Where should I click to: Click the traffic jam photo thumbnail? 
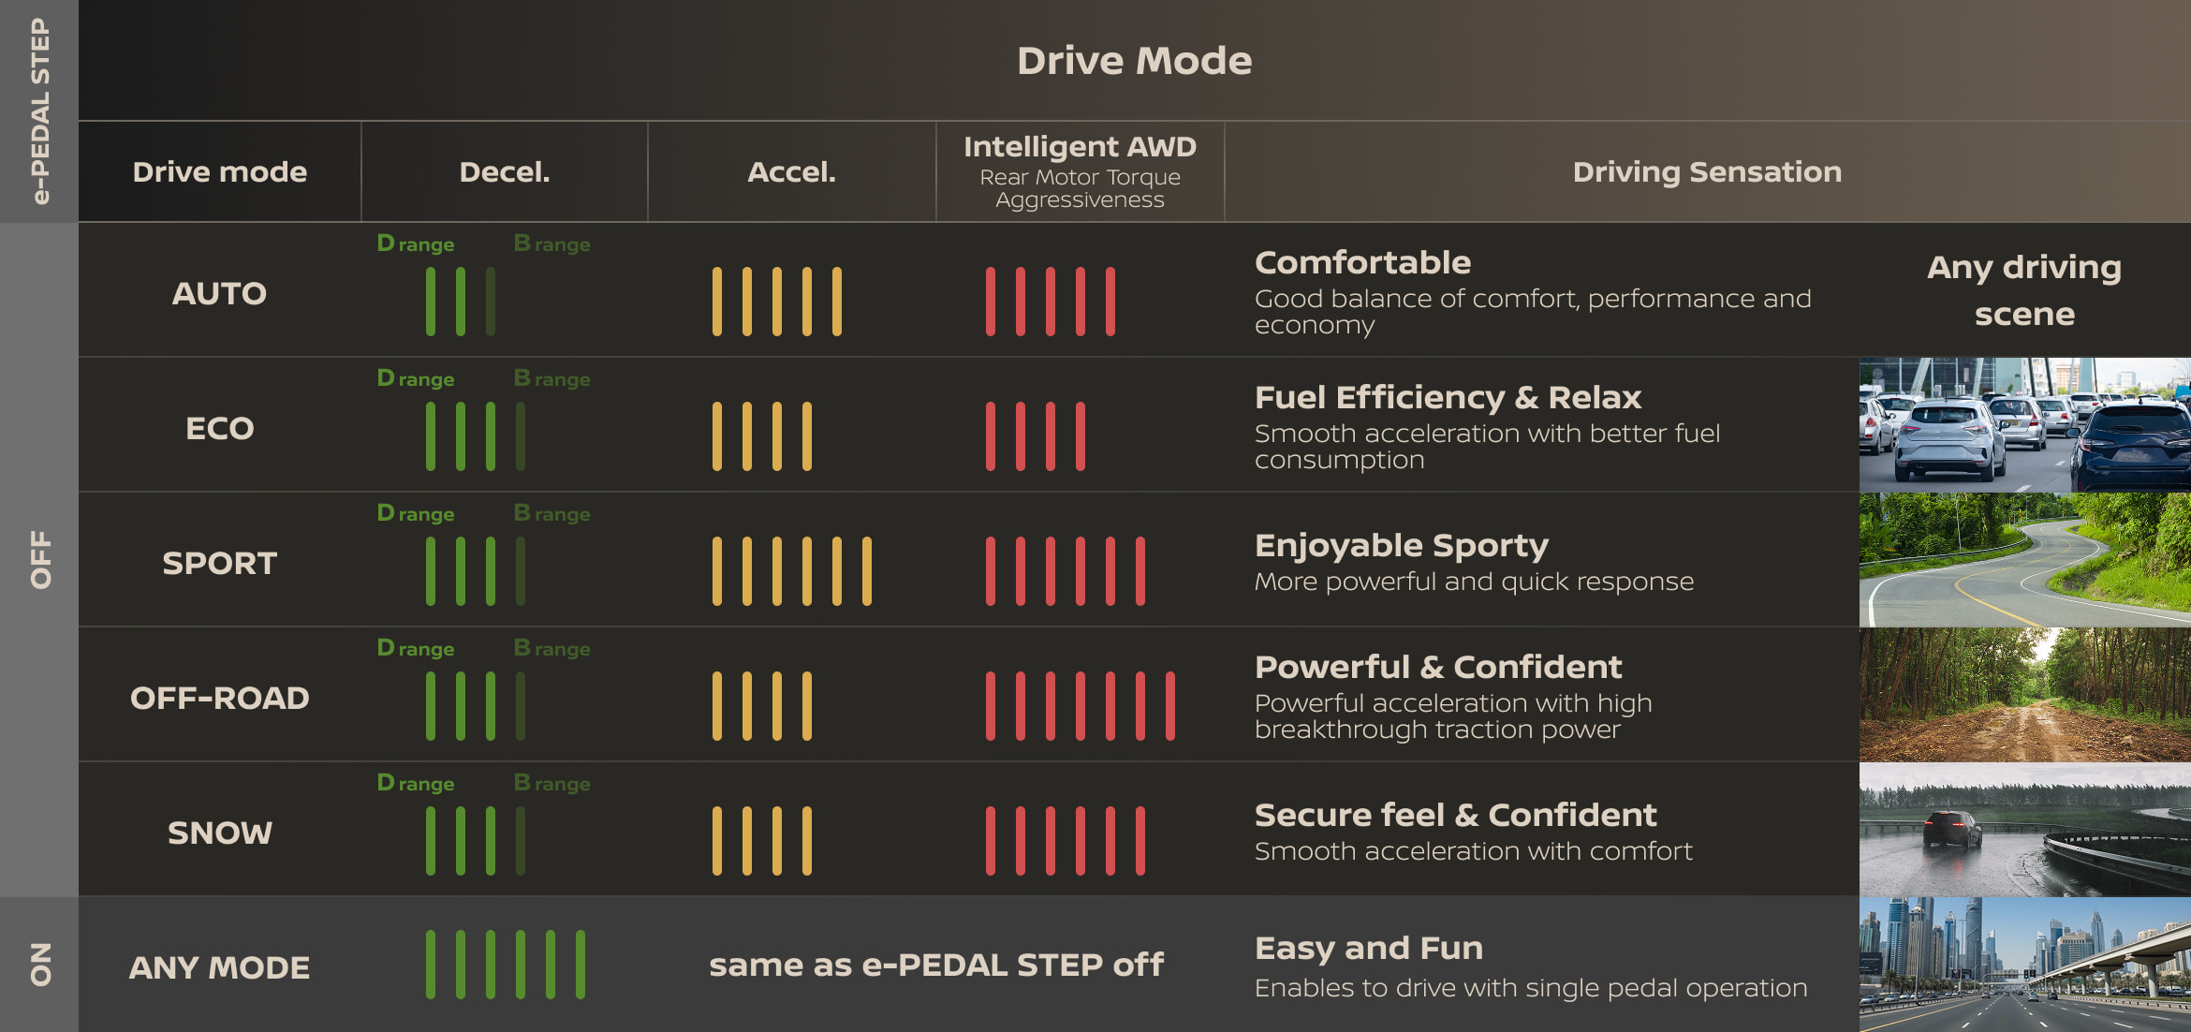[2024, 424]
